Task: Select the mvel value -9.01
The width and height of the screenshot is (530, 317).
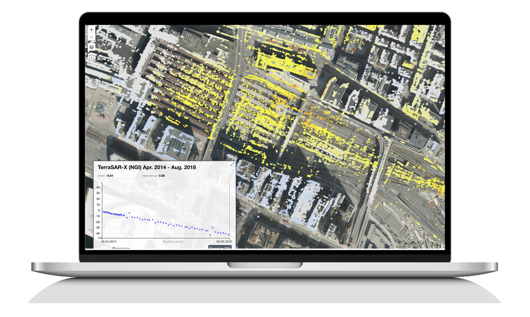Action: [x=110, y=176]
